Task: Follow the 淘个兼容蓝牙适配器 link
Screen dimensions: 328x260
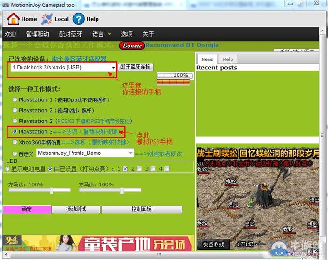Action: coord(79,59)
